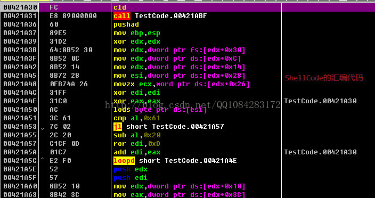The image size is (375, 198).
Task: Click upward jump arrow at 00421A5C
Action: pyautogui.click(x=42, y=159)
